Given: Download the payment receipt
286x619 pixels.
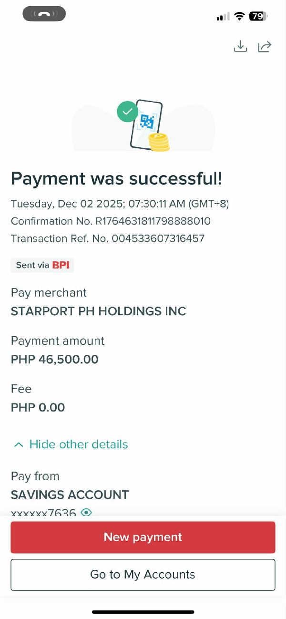Looking at the screenshot, I should [x=241, y=46].
